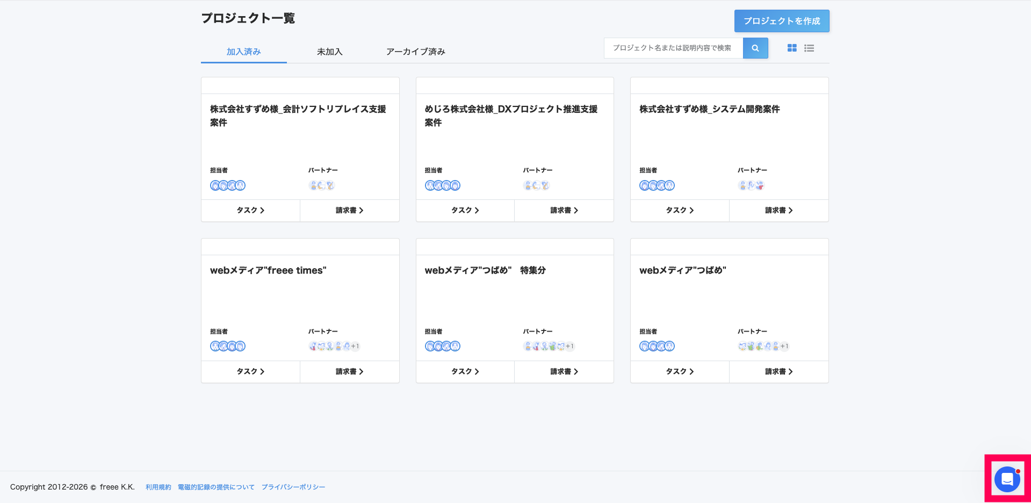The height and width of the screenshot is (503, 1031).
Task: Open 請求書 for めじろ株式会社様 DX project
Action: pos(564,210)
